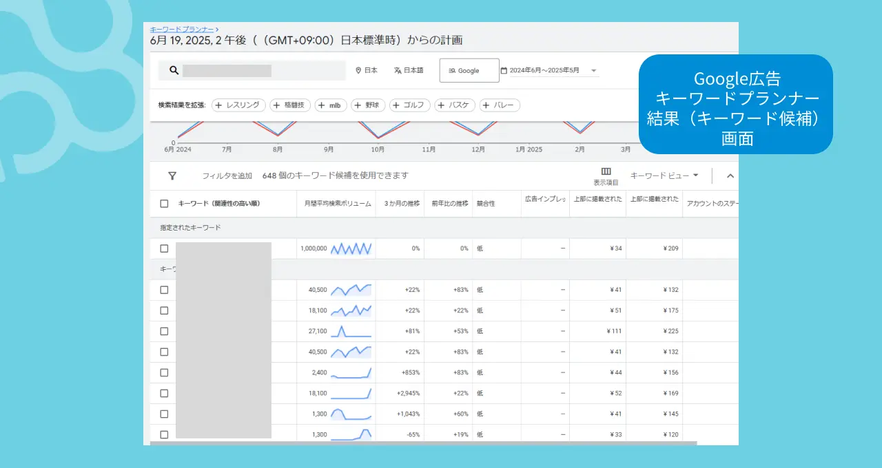This screenshot has width=882, height=468.
Task: Click the +19% year-over-year value
Action: [x=461, y=434]
